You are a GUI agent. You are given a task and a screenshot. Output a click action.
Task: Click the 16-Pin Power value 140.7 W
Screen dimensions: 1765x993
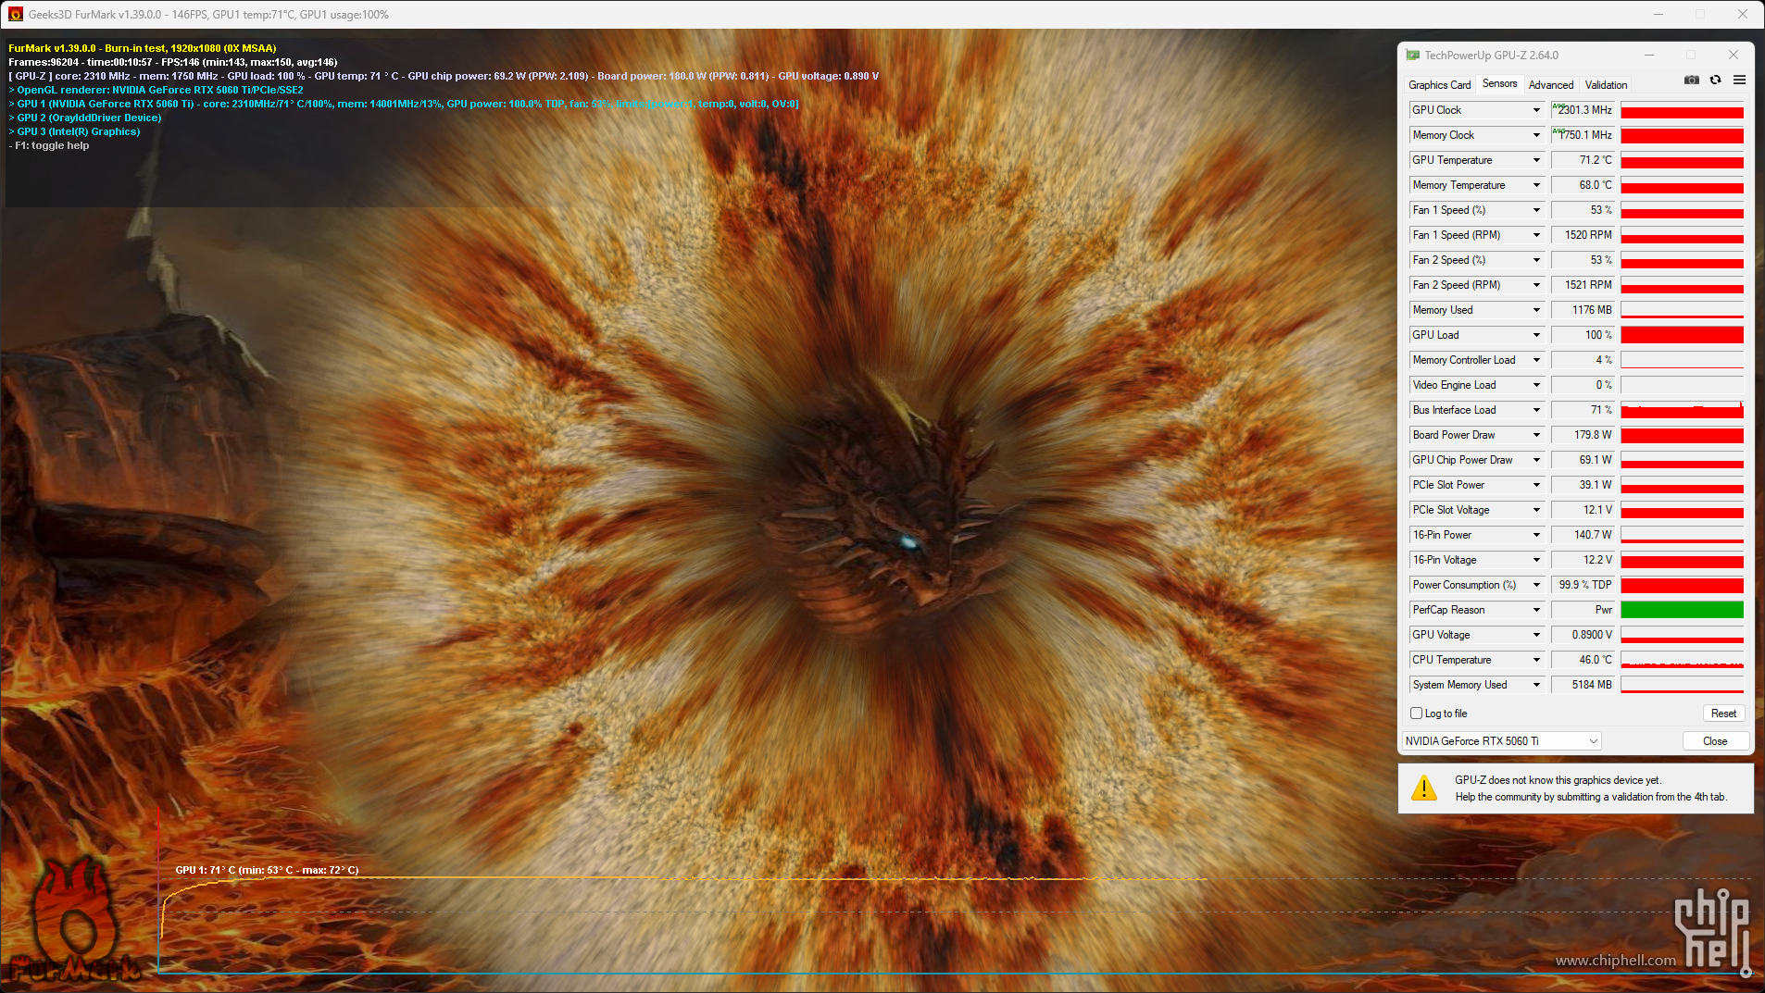[x=1583, y=535]
